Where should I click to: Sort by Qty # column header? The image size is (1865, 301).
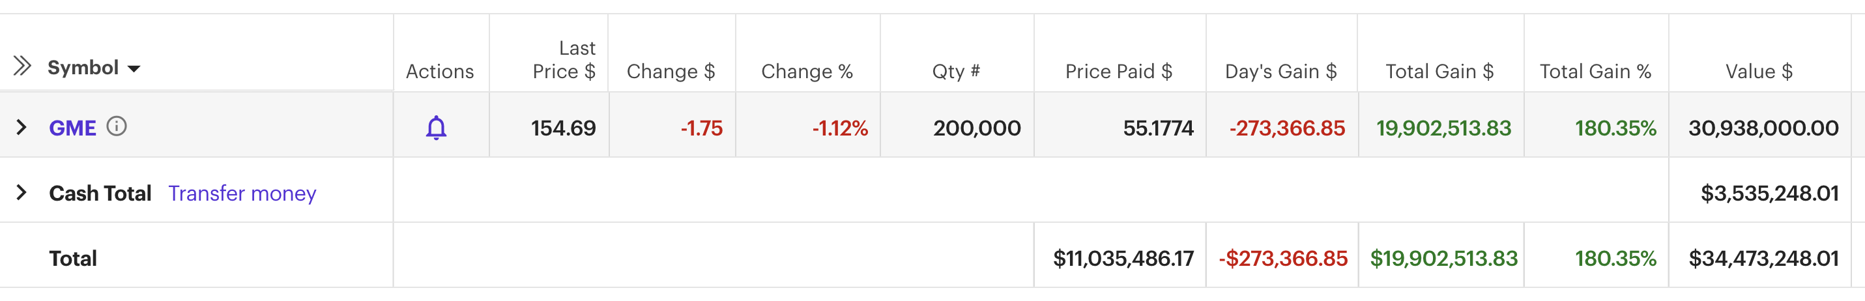[x=956, y=72]
